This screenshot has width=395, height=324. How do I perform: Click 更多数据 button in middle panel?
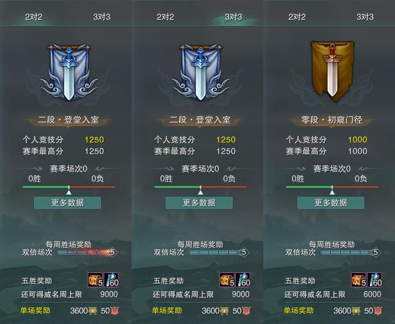(199, 203)
